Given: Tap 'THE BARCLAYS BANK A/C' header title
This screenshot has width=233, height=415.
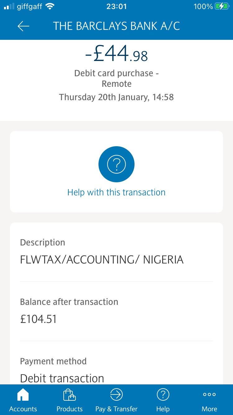Looking at the screenshot, I should [116, 26].
